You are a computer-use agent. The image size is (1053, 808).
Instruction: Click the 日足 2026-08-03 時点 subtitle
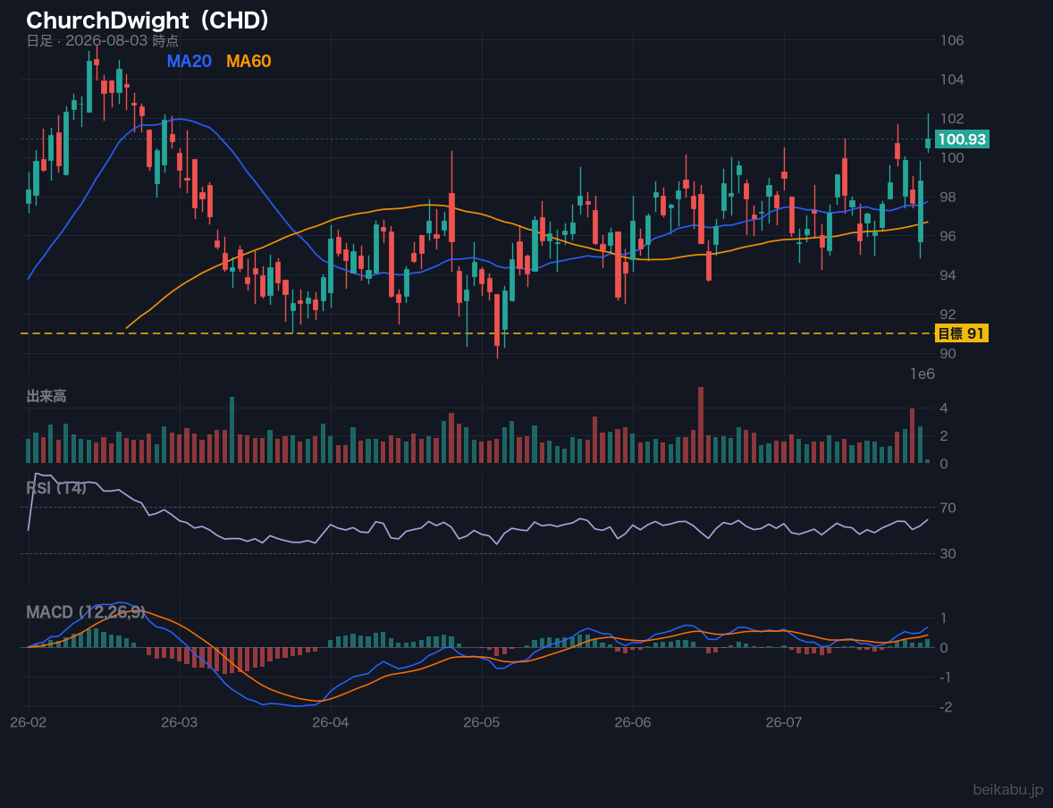coord(102,40)
